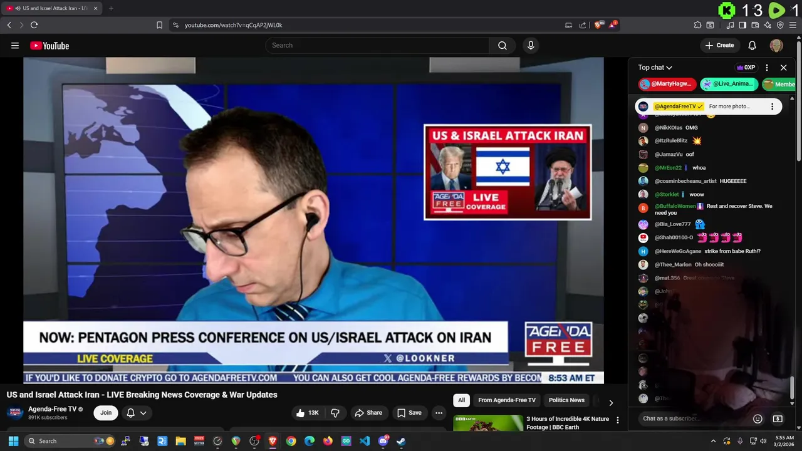Go to the YouTube home logo
This screenshot has height=451, width=802.
point(49,45)
